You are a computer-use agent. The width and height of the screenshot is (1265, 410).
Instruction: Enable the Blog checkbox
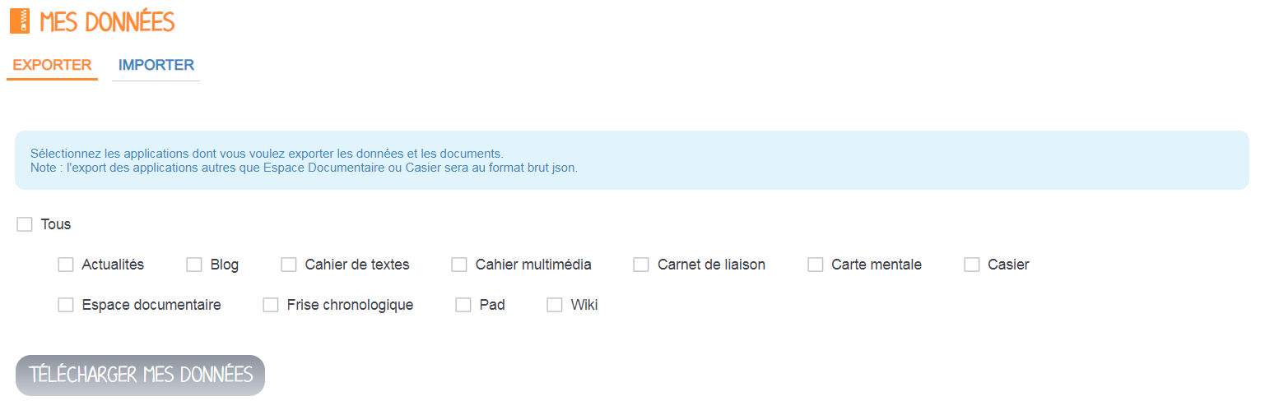click(x=194, y=265)
